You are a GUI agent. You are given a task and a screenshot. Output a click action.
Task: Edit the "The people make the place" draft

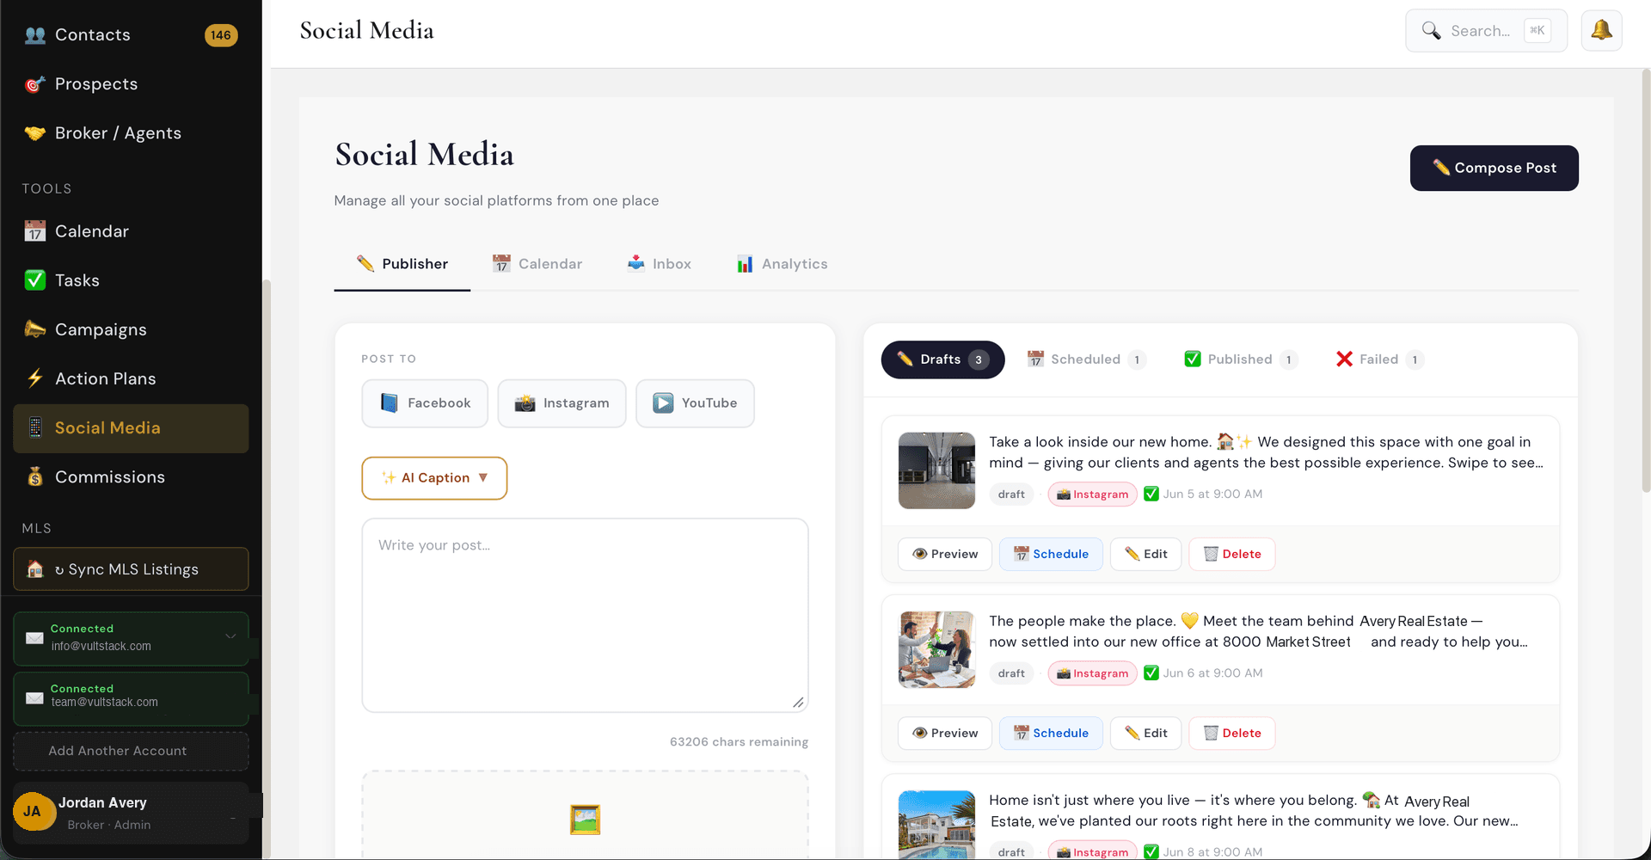1145,734
